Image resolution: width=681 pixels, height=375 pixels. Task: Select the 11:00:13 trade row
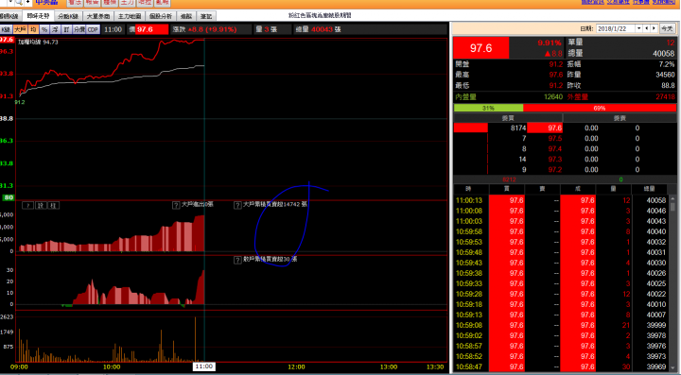point(561,200)
